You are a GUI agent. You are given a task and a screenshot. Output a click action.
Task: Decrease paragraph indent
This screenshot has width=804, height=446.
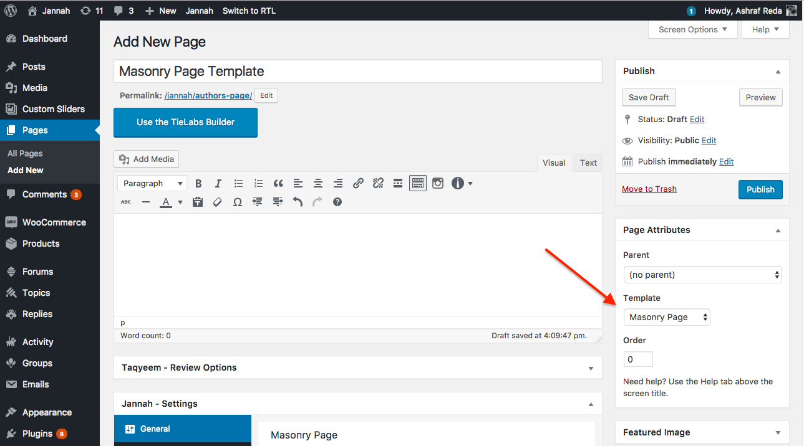point(258,202)
